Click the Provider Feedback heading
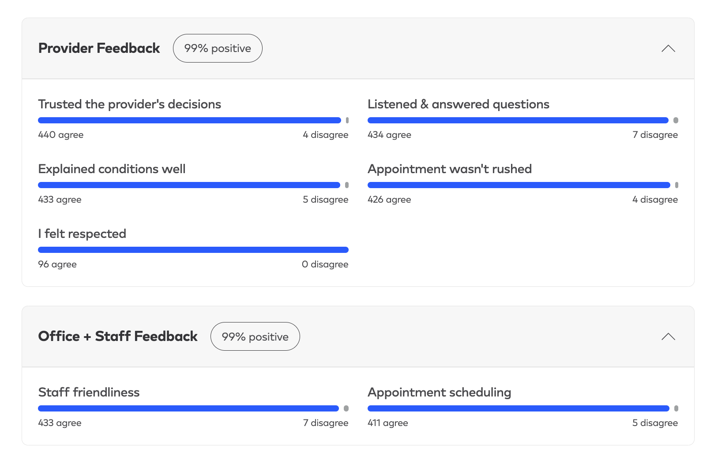The height and width of the screenshot is (467, 718). coord(99,48)
